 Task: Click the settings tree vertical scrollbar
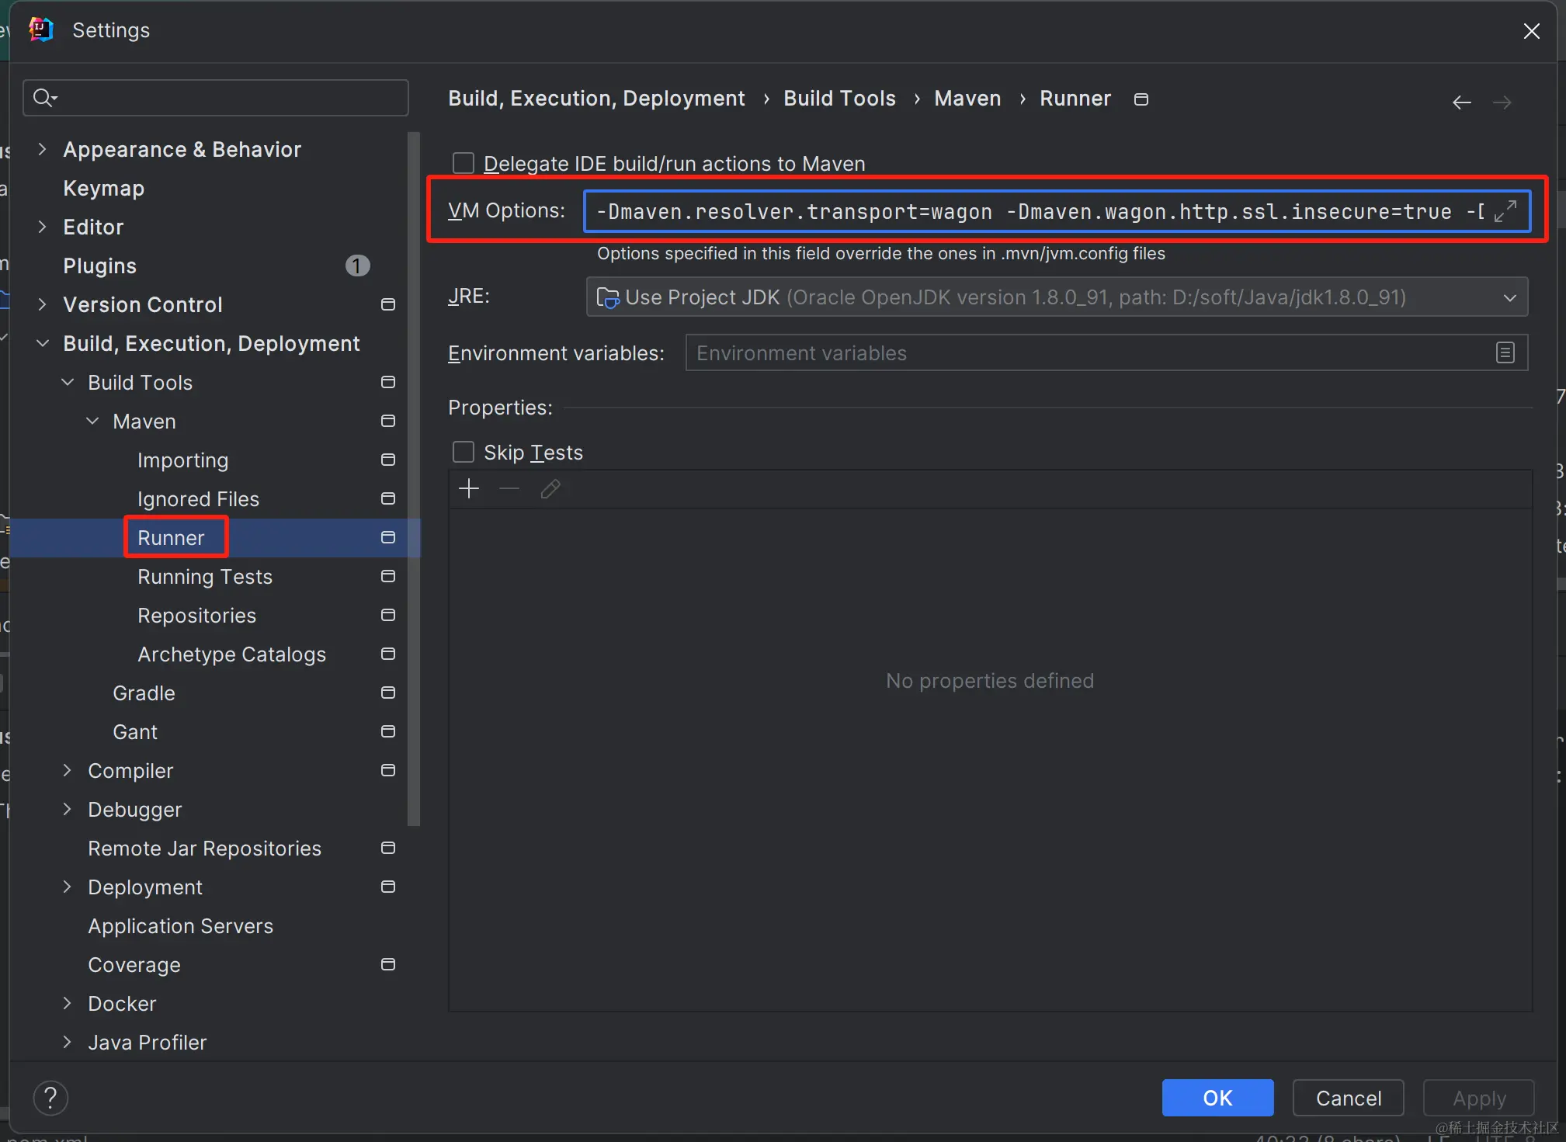click(414, 479)
